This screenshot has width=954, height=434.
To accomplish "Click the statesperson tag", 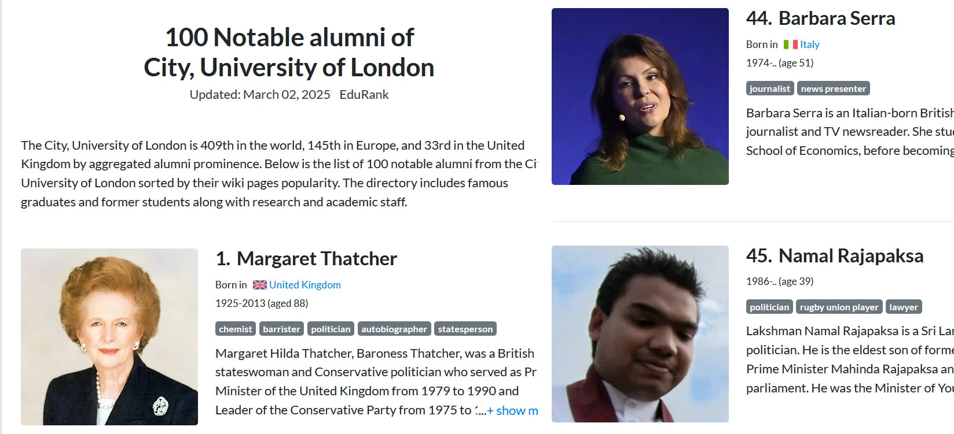I will tap(465, 329).
